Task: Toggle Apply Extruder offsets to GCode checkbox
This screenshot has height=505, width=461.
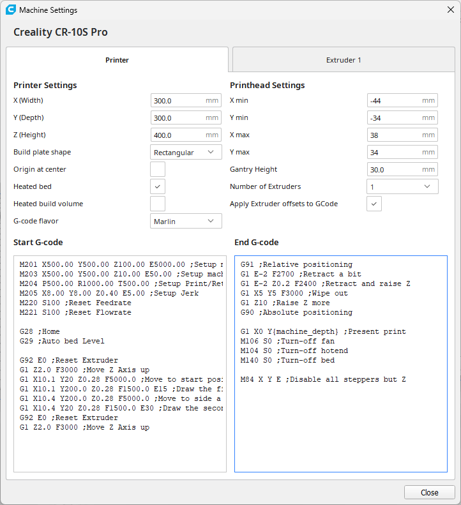Action: pos(374,204)
